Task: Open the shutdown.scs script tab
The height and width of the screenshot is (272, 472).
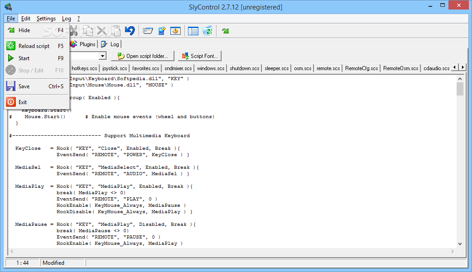Action: pos(245,68)
